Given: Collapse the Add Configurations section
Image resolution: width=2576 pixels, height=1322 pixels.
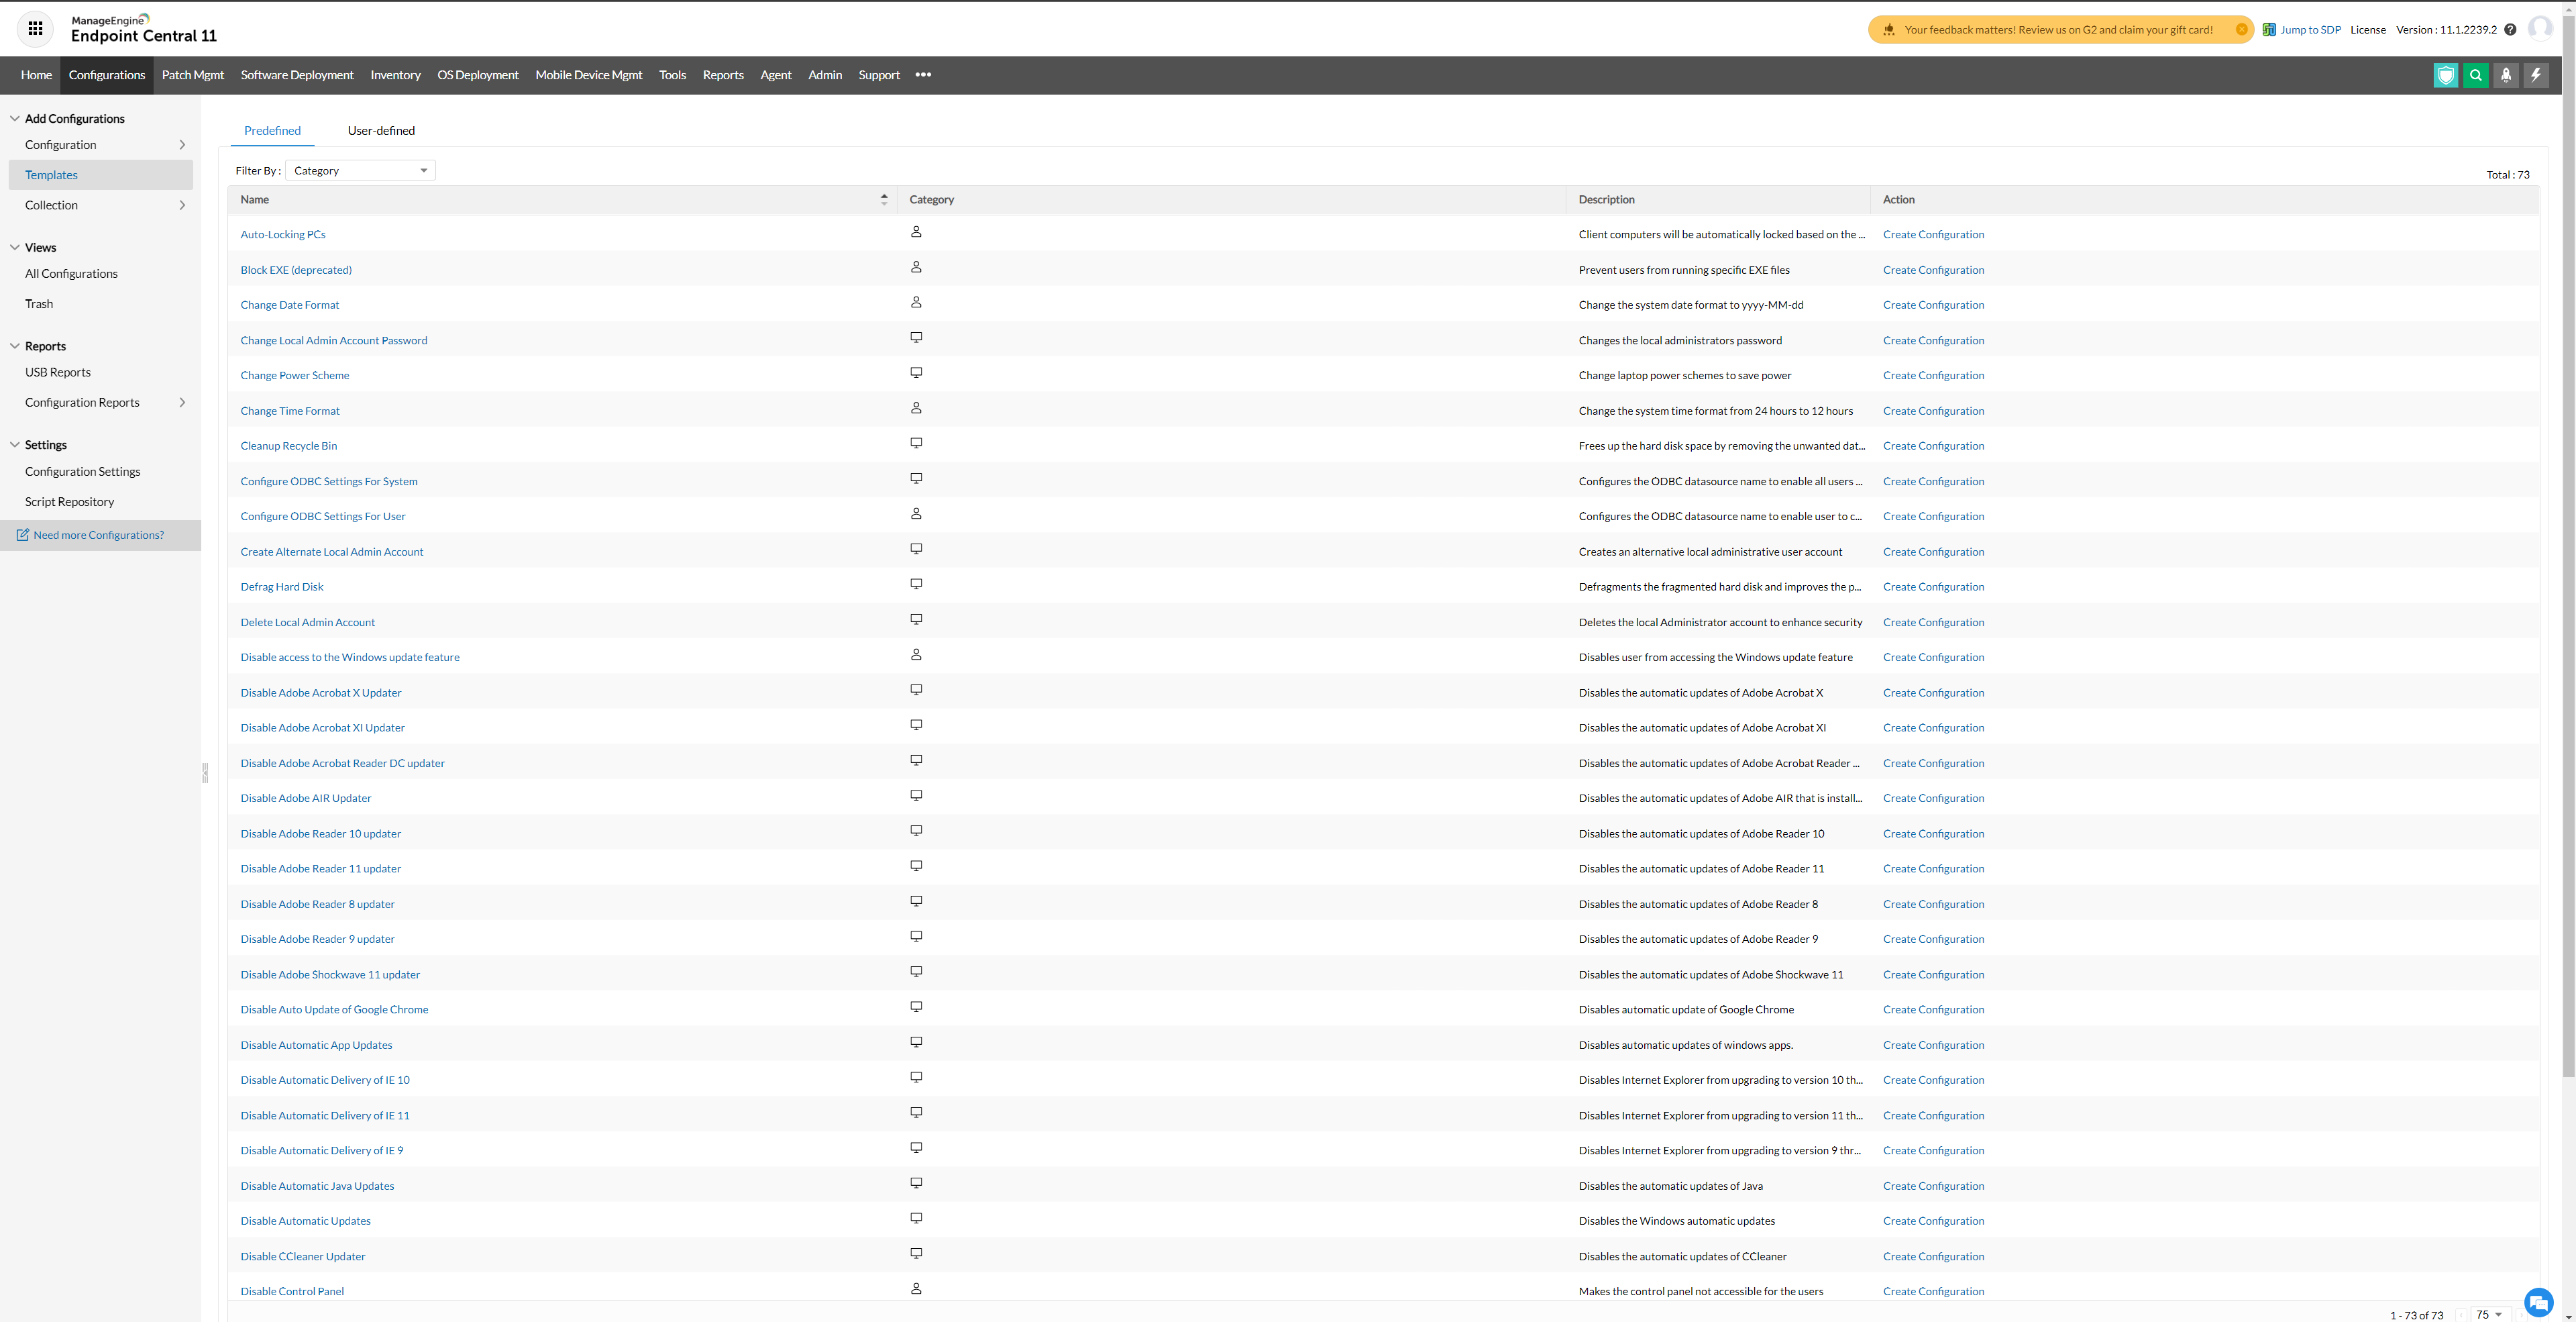Looking at the screenshot, I should pyautogui.click(x=15, y=119).
